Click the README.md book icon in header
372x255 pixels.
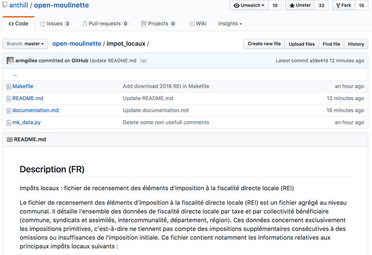coord(10,140)
